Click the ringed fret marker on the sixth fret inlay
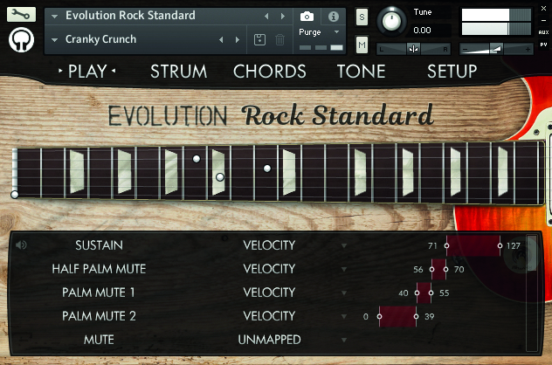This screenshot has height=365, width=552. pyautogui.click(x=220, y=177)
